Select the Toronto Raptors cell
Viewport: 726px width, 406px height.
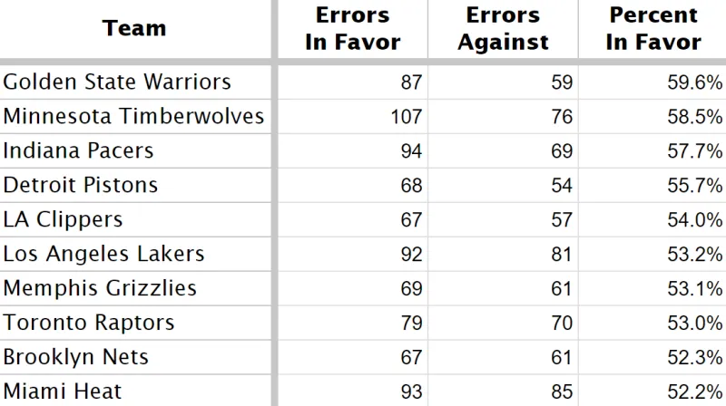pyautogui.click(x=89, y=324)
